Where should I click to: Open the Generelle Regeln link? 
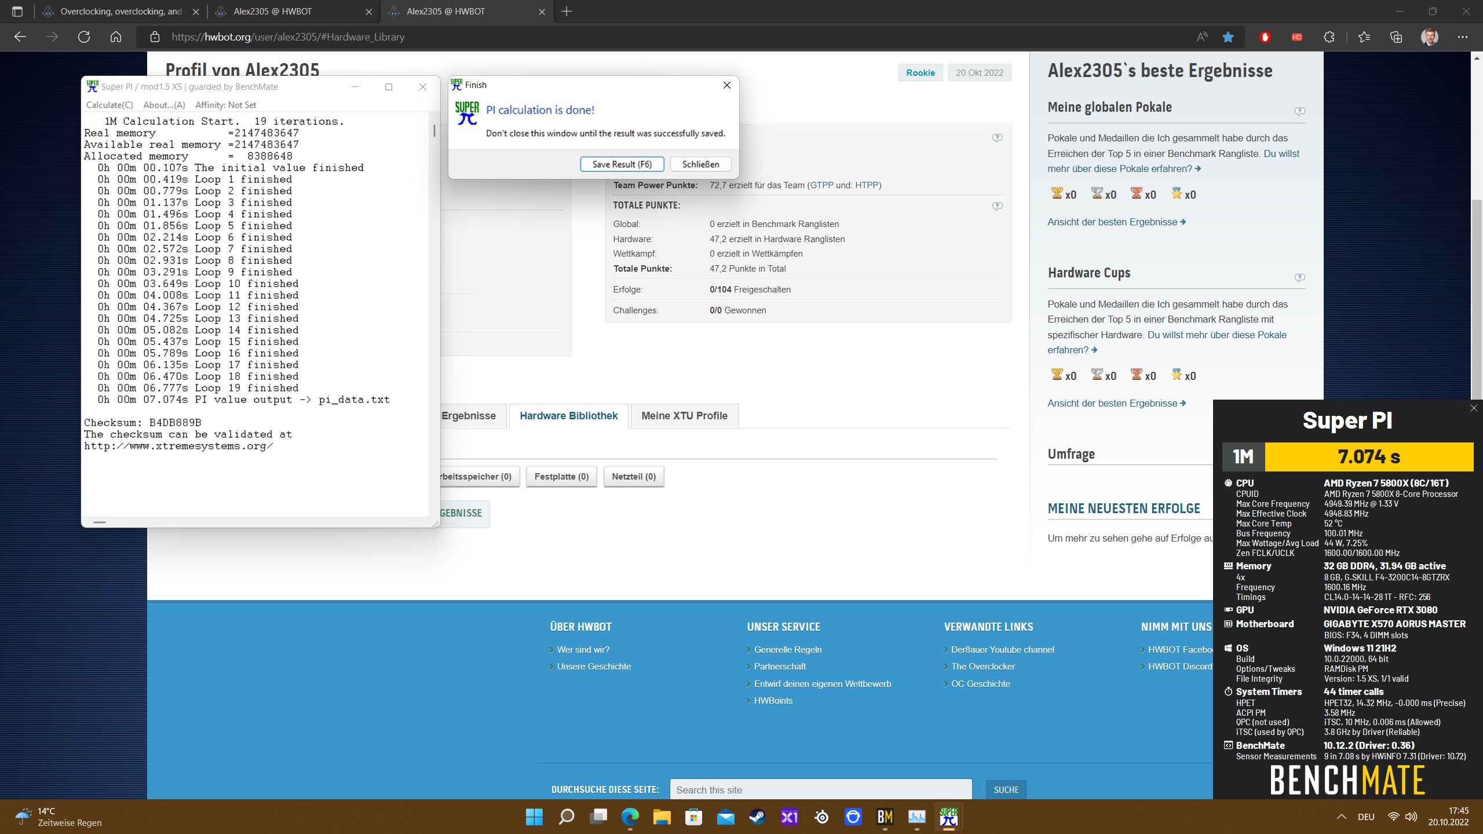788,650
